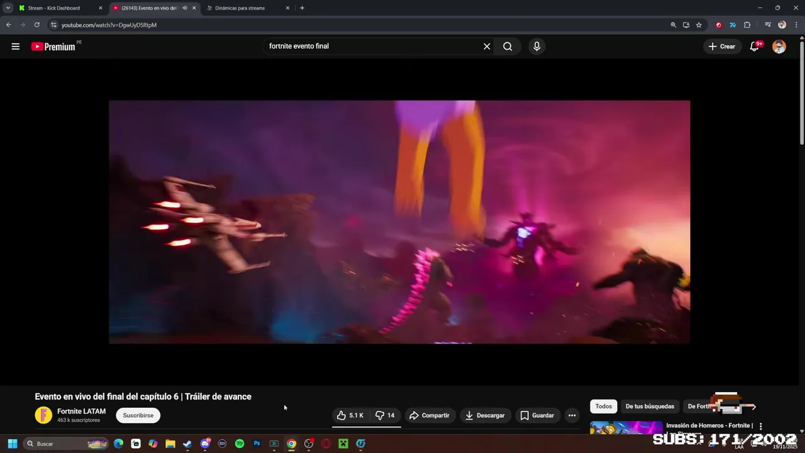Viewport: 805px width, 453px height.
Task: Open Photoshop from the taskbar
Action: point(257,444)
